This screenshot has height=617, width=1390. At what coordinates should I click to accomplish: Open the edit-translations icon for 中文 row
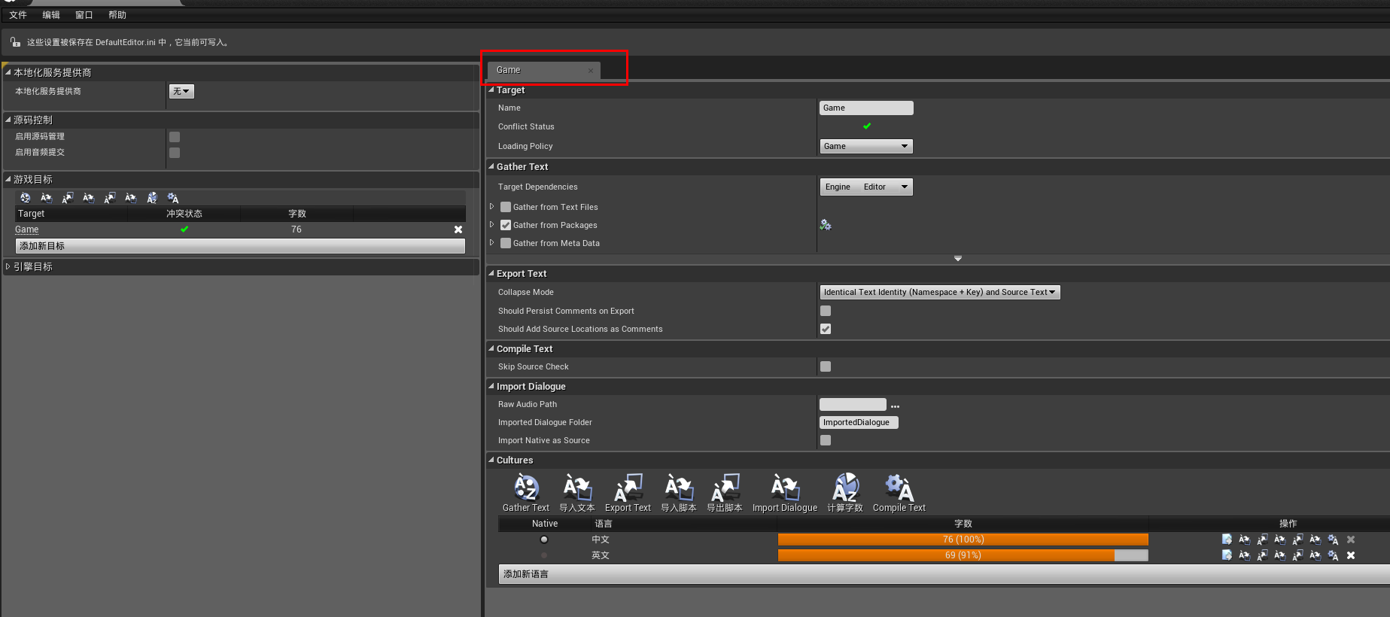(1227, 539)
